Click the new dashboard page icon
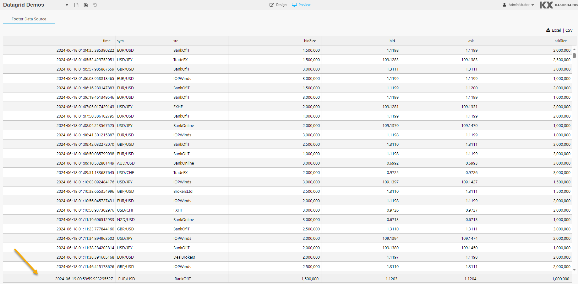 tap(76, 5)
